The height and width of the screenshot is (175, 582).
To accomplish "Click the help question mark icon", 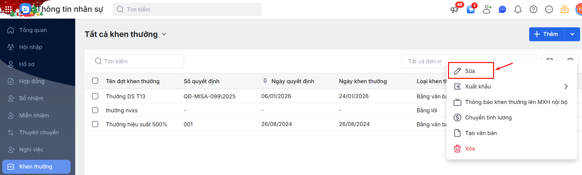I will (x=533, y=10).
